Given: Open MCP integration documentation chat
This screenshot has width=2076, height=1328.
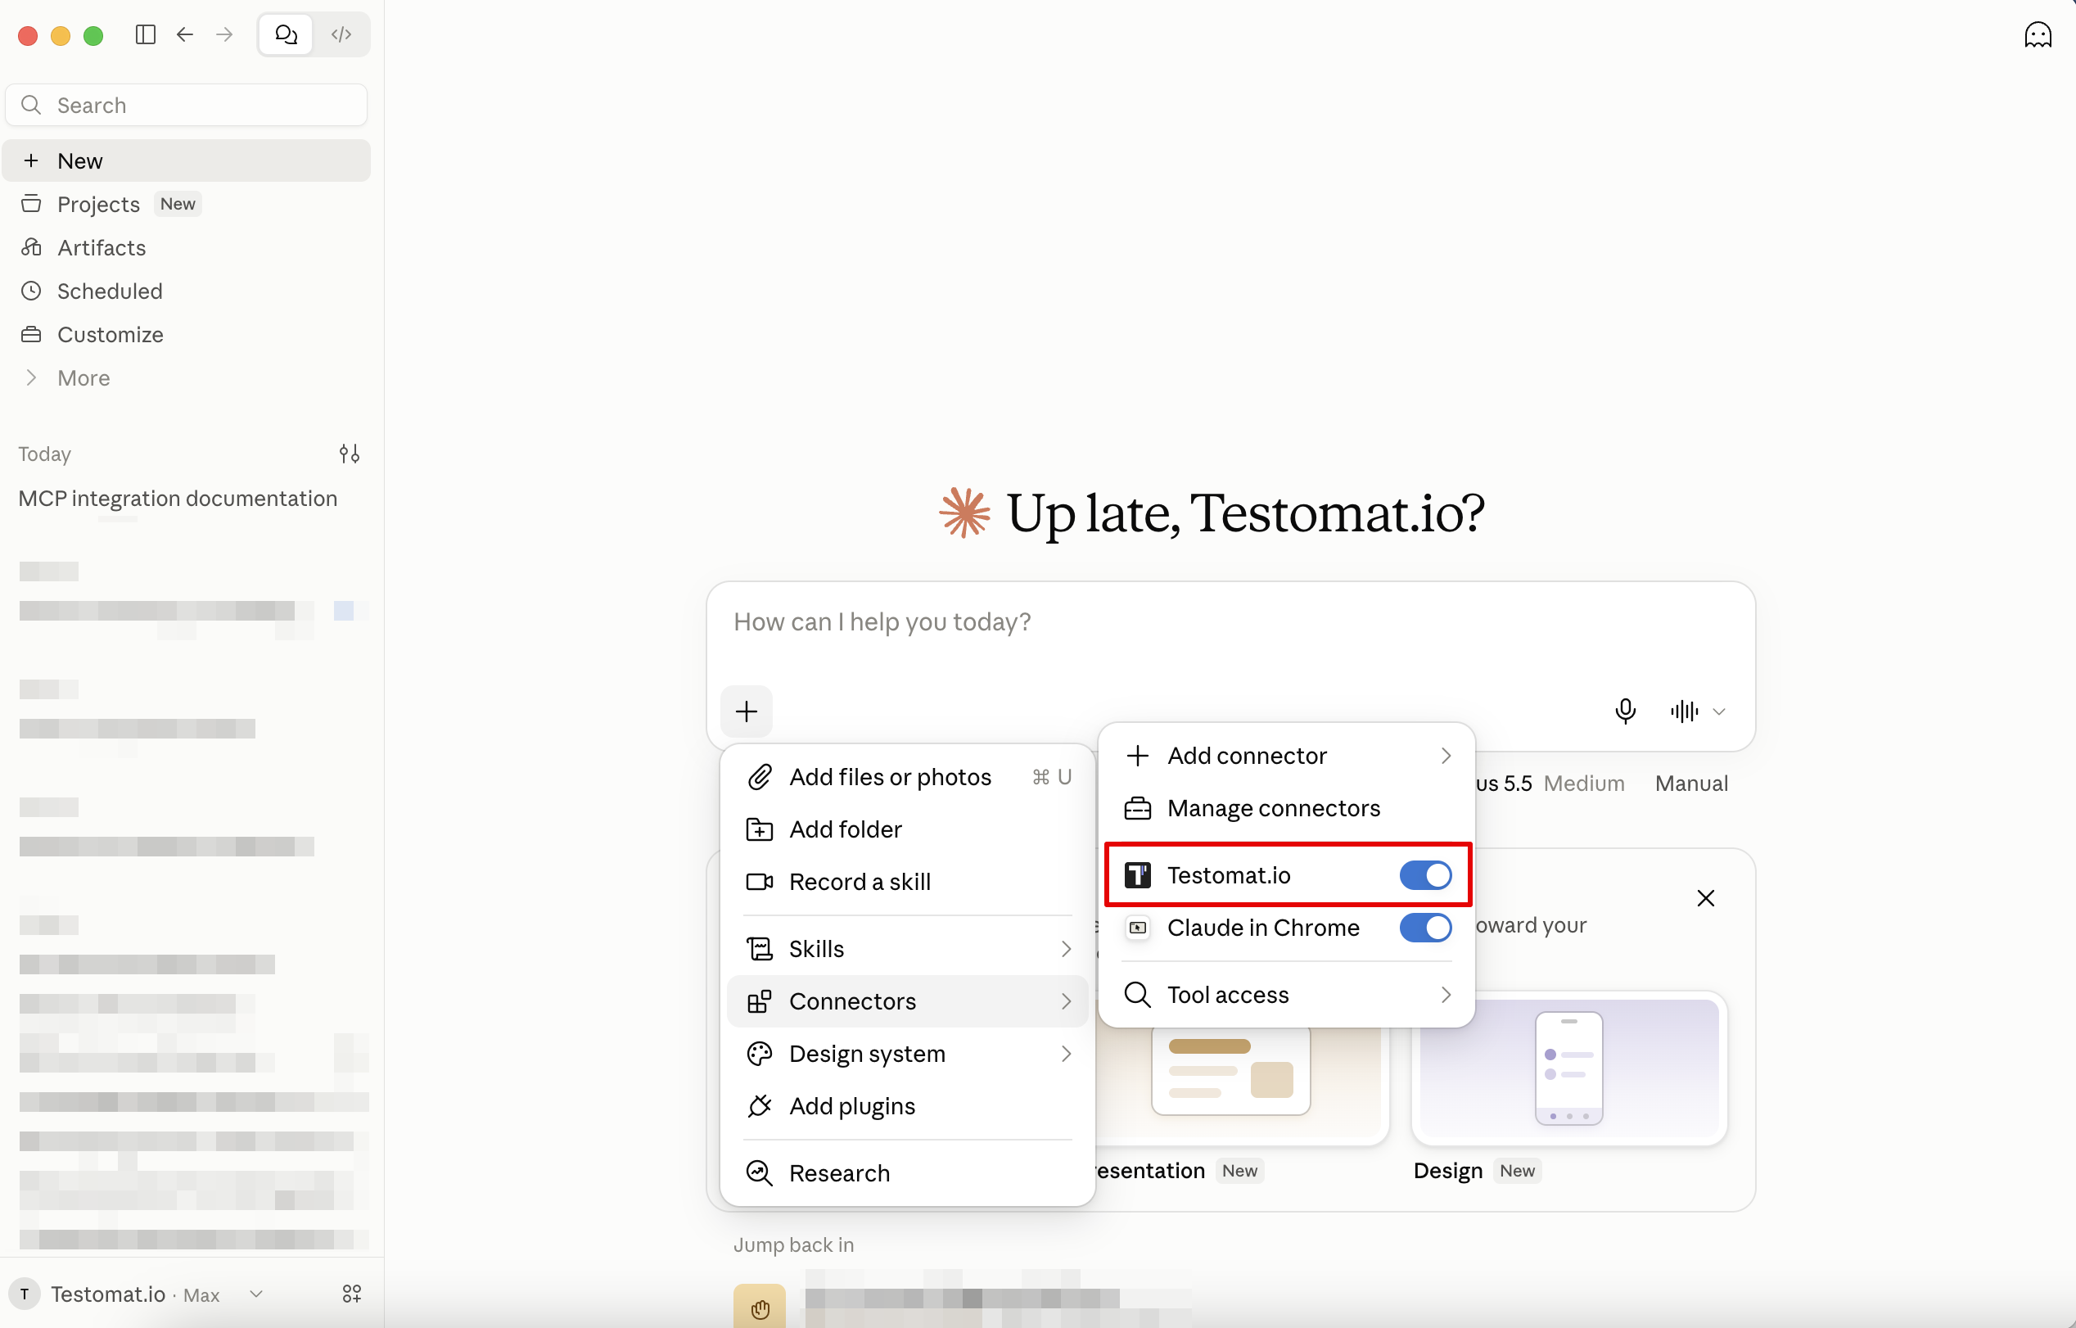Looking at the screenshot, I should (x=178, y=499).
